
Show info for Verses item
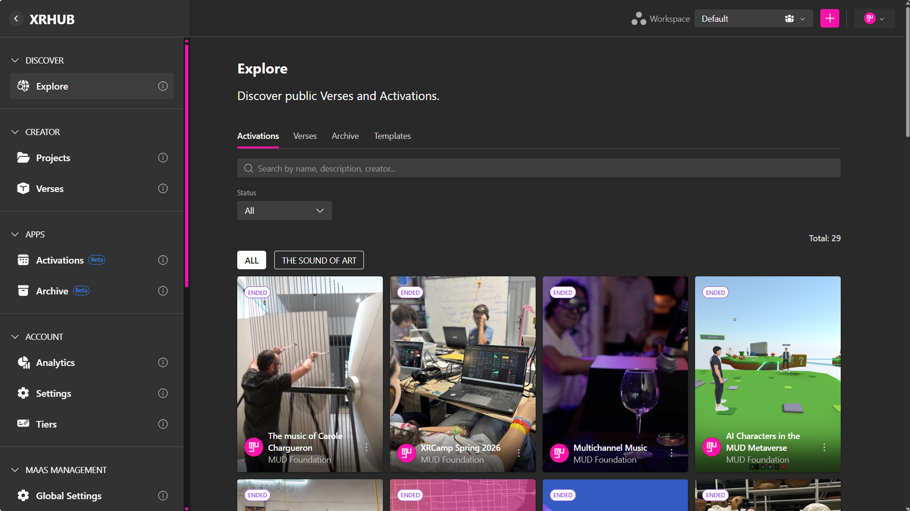pyautogui.click(x=163, y=189)
